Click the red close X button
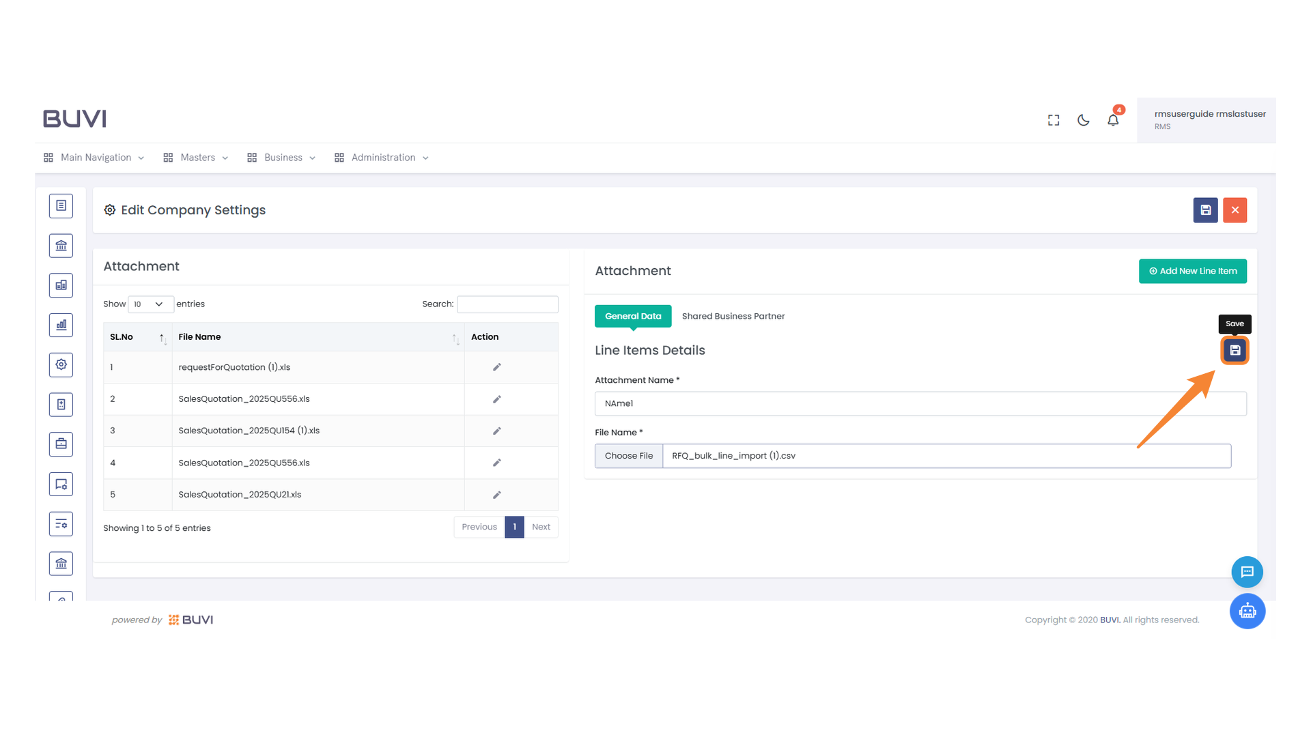This screenshot has width=1311, height=737. (x=1235, y=210)
